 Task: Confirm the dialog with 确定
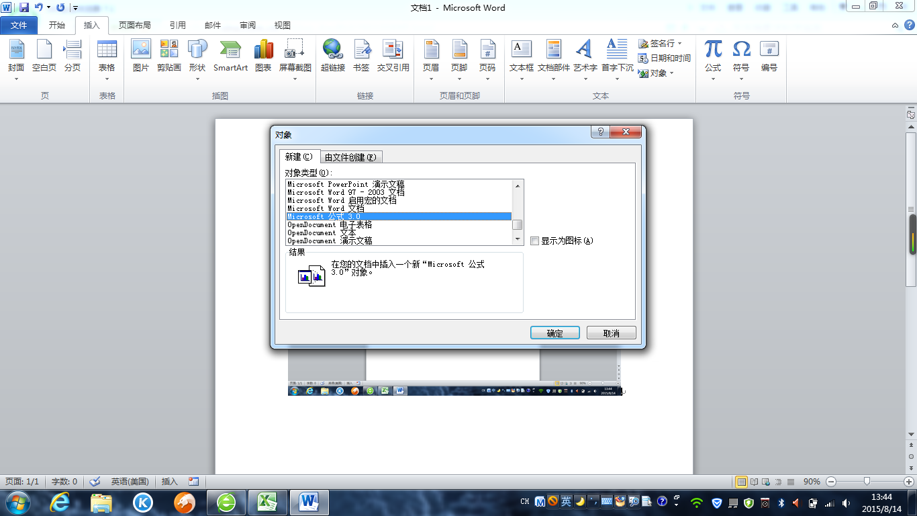pyautogui.click(x=555, y=333)
